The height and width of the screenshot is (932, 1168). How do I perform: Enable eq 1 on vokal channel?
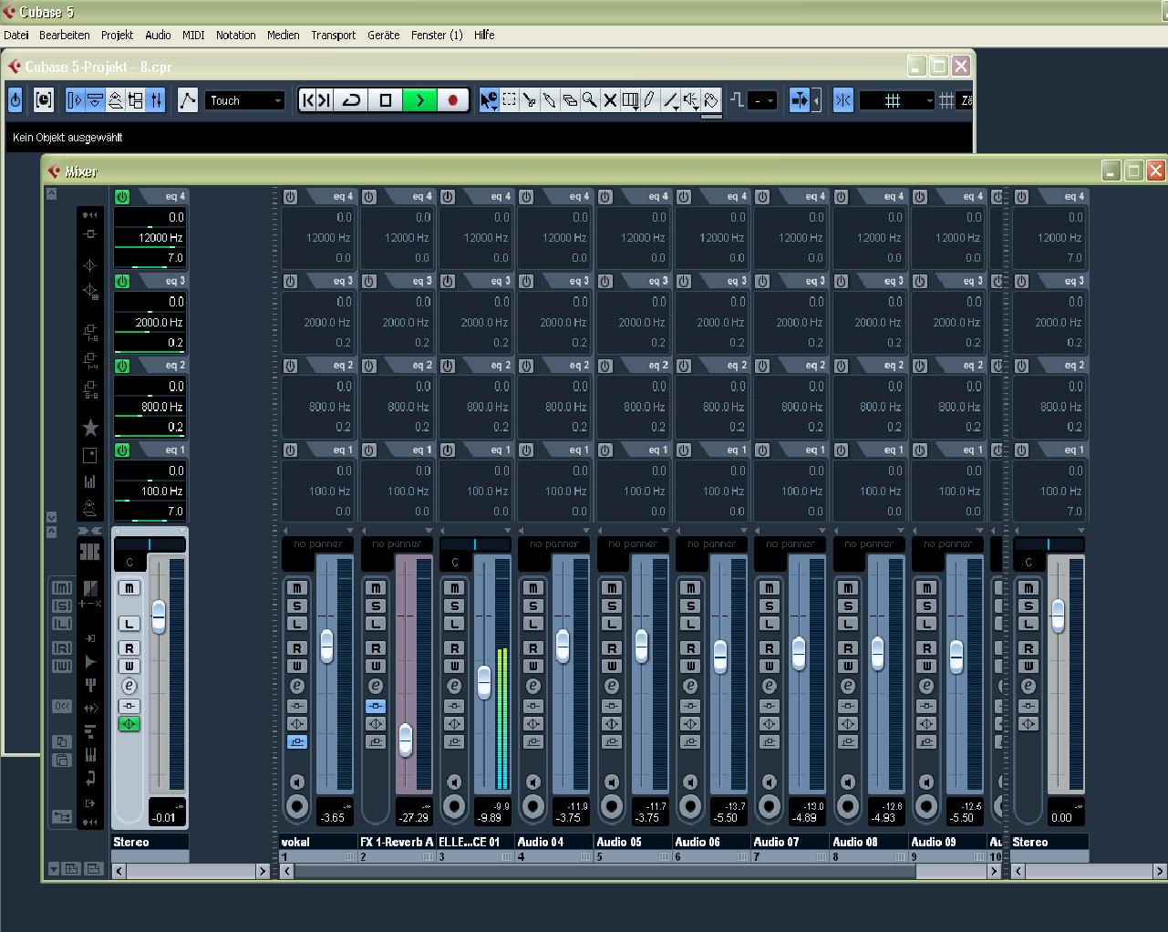coord(290,450)
